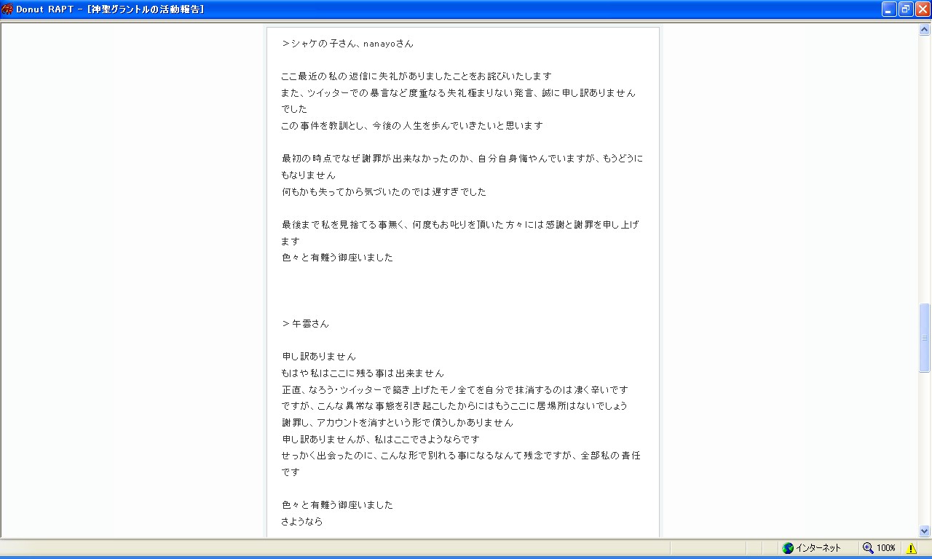
Task: Click the final line "さようなら"
Action: (x=302, y=522)
